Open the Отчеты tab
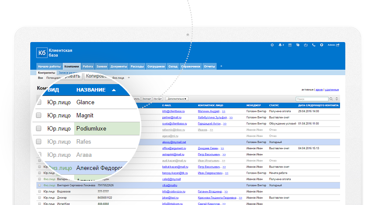This screenshot has width=376, height=205. 209,67
